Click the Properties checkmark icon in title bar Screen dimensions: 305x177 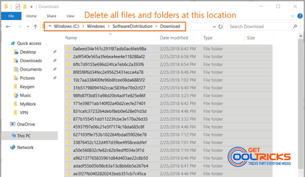[x=17, y=6]
